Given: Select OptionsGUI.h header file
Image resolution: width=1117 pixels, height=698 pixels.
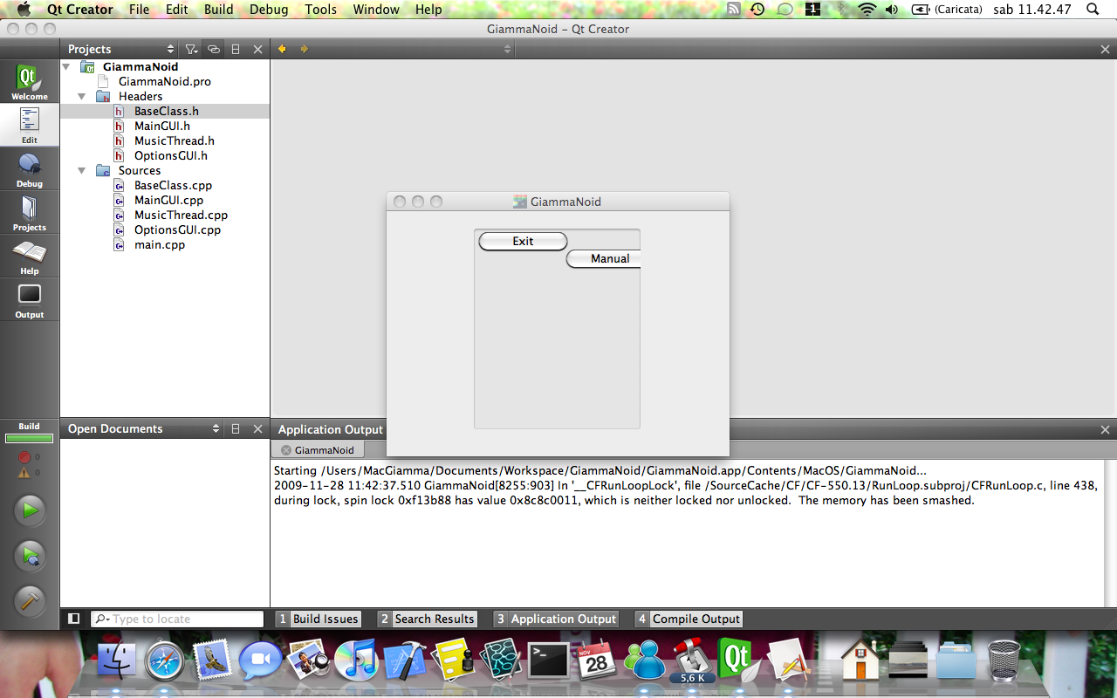Looking at the screenshot, I should (x=170, y=155).
